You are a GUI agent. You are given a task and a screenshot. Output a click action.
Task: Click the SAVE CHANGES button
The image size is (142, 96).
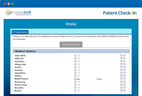[71, 44]
